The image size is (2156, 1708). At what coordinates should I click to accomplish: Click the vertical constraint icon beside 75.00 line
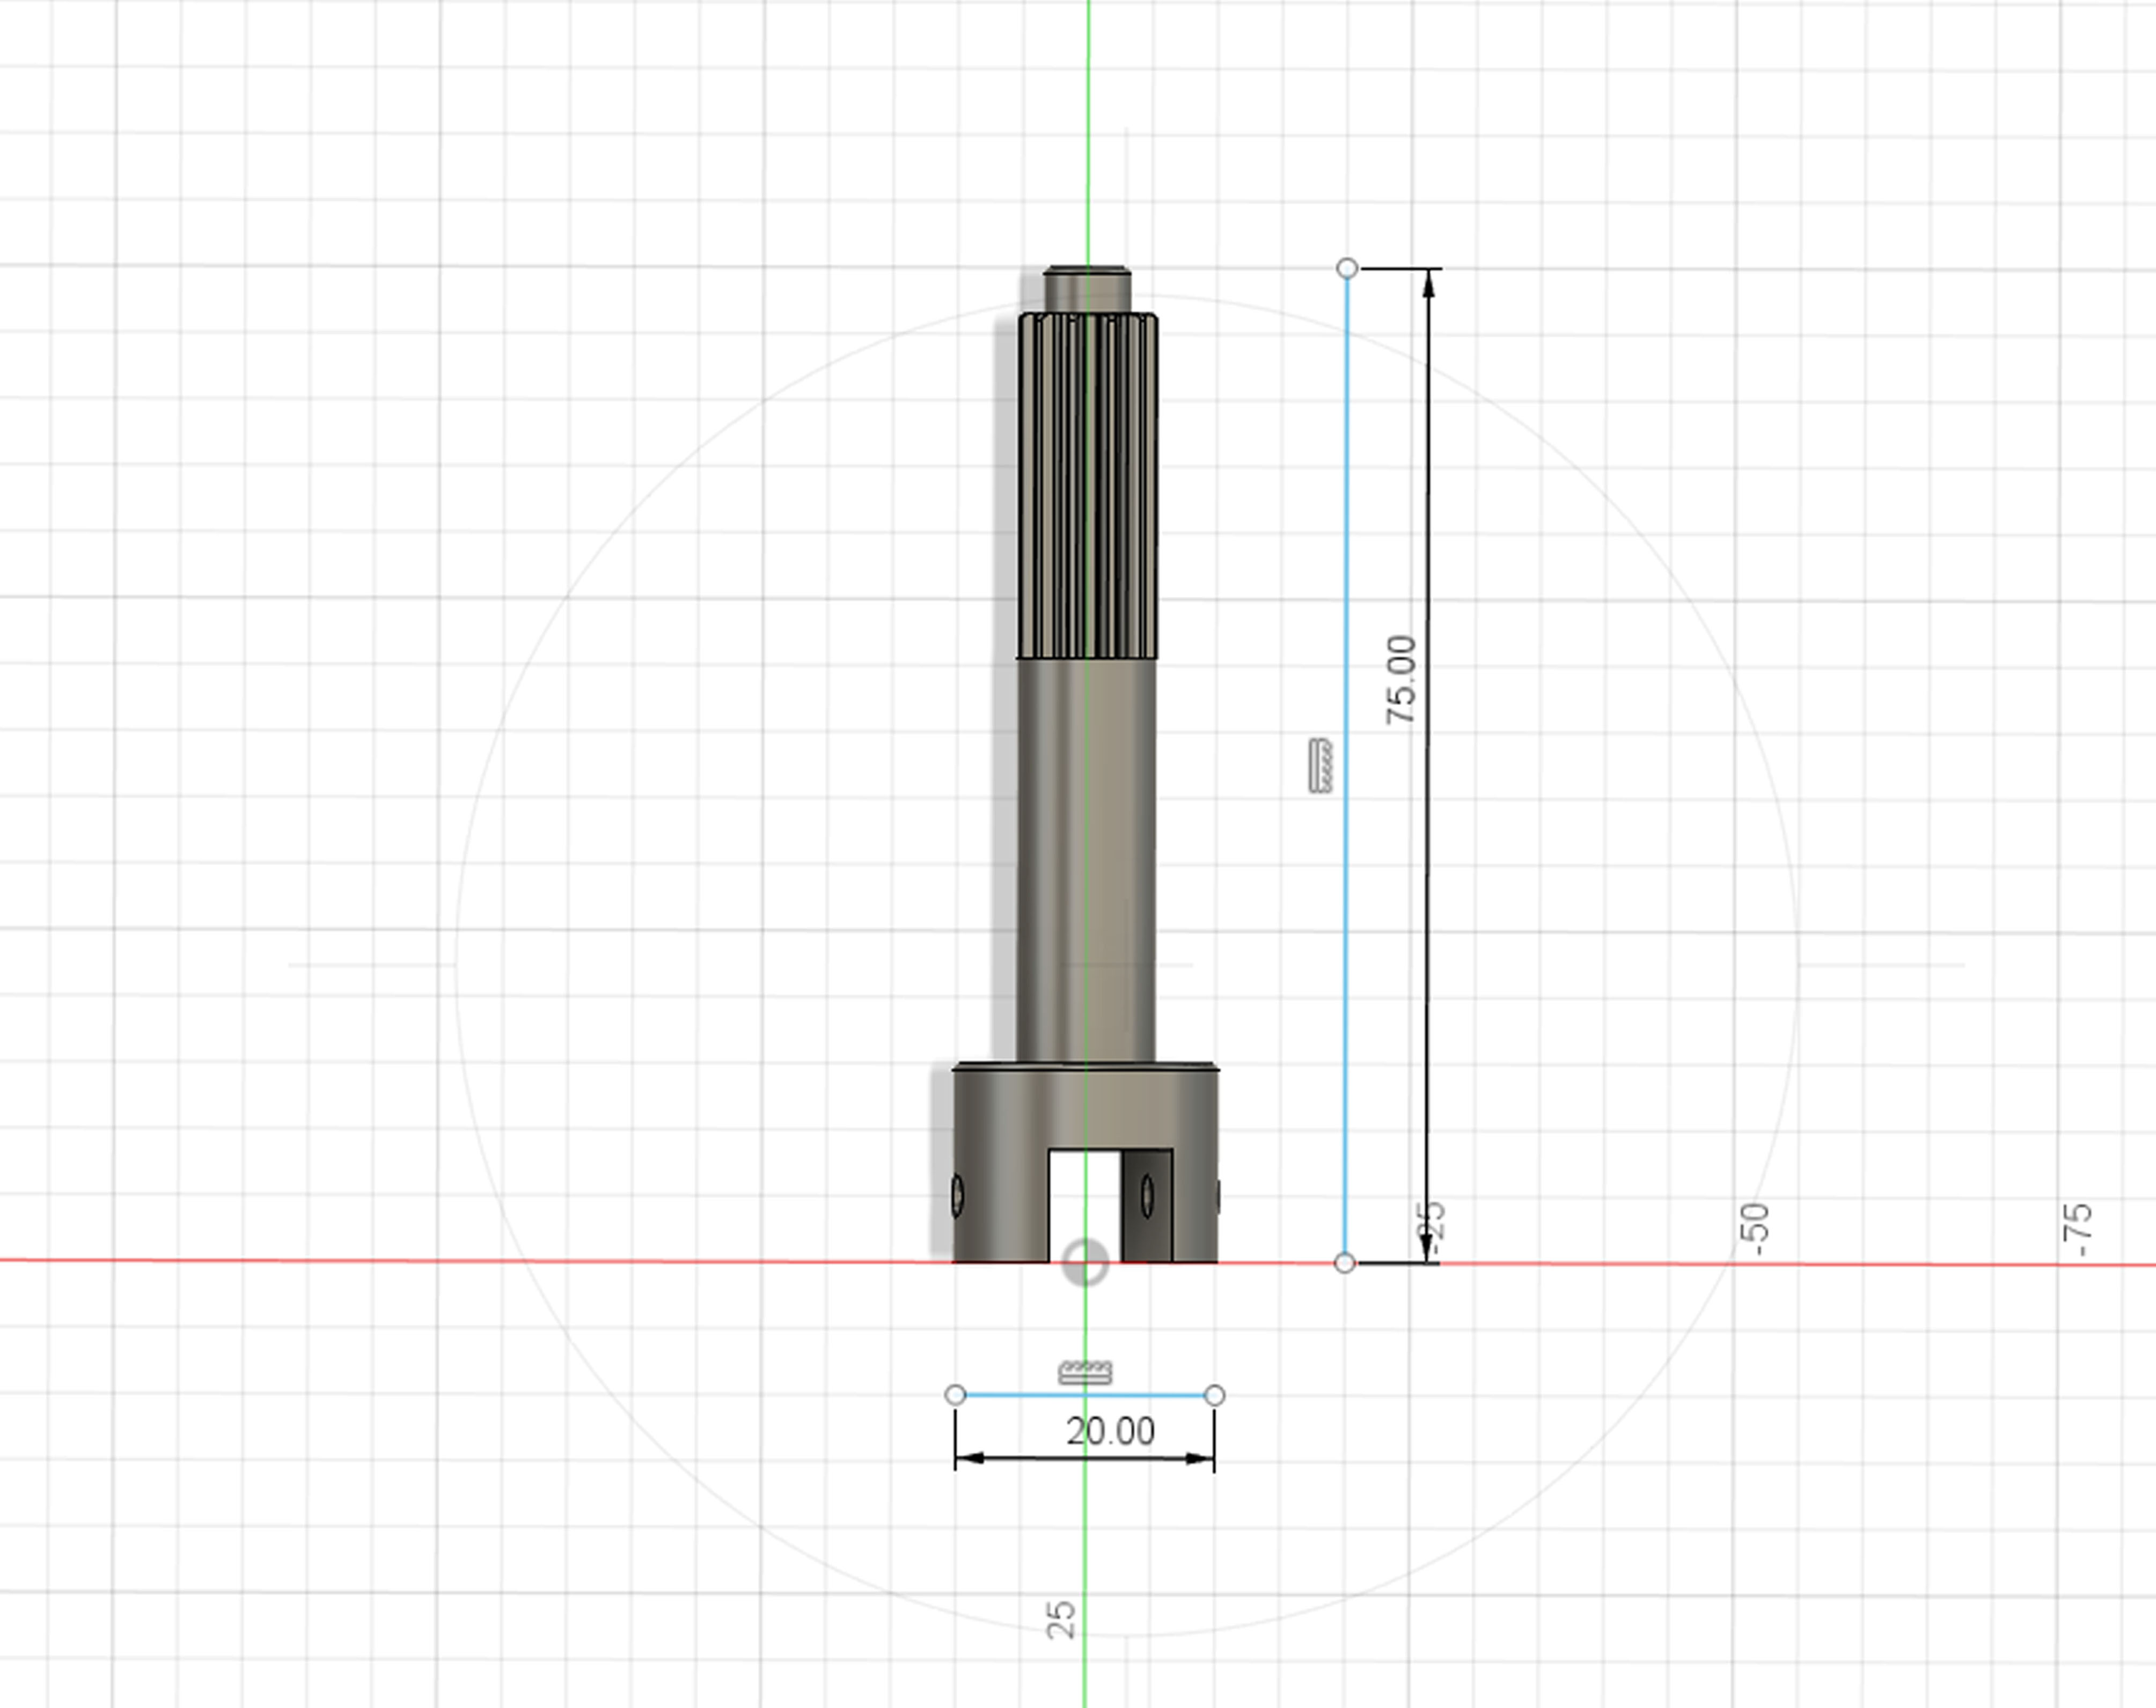(x=1321, y=766)
